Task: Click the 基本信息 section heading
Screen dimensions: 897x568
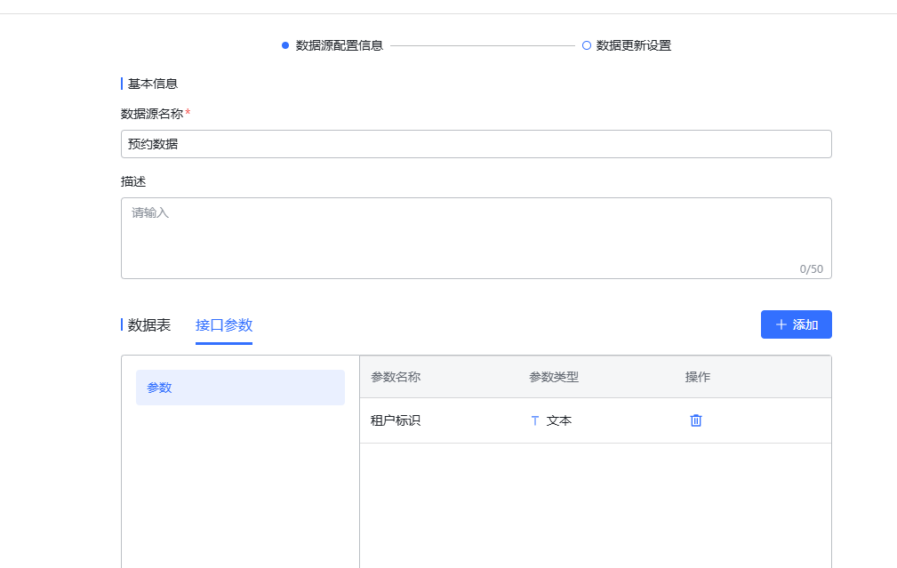Action: (153, 84)
